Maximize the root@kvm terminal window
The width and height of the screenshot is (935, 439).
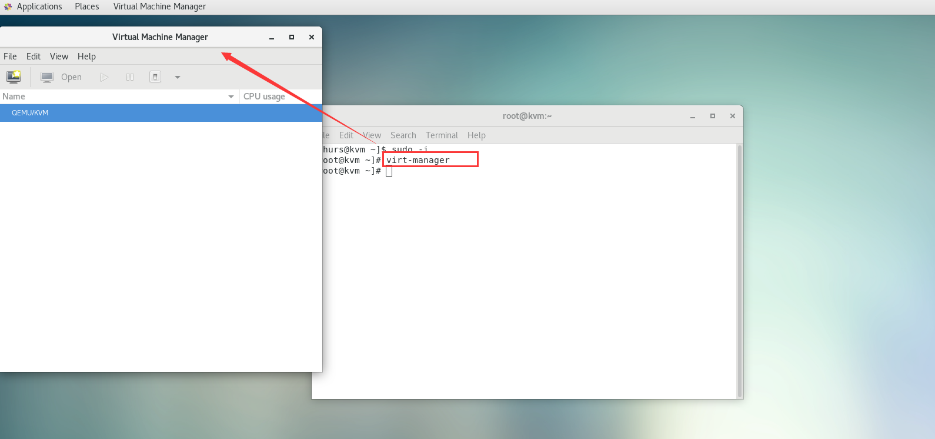(x=713, y=116)
